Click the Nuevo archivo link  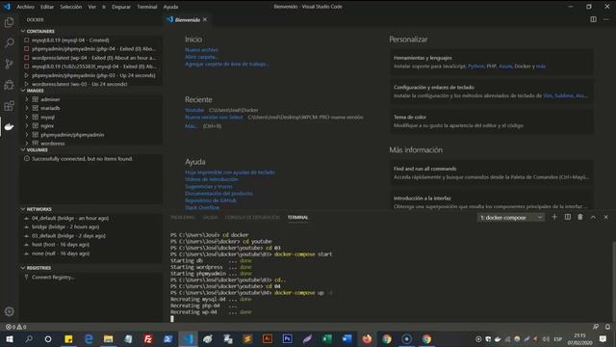click(x=201, y=50)
